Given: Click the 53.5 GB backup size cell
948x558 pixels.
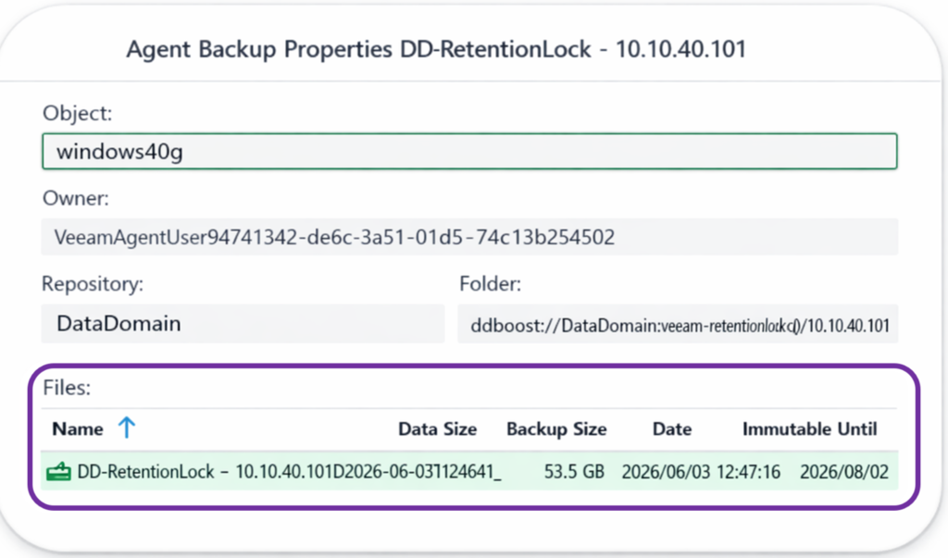Looking at the screenshot, I should (x=574, y=472).
